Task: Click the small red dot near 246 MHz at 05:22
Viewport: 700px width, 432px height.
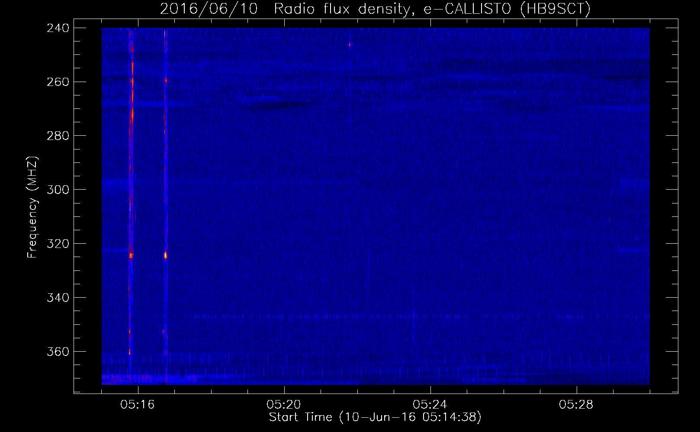Action: [350, 44]
